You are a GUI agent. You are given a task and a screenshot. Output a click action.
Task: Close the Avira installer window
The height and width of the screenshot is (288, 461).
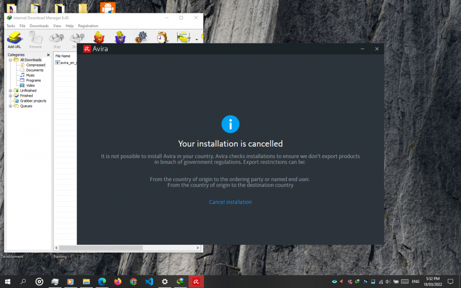(377, 49)
